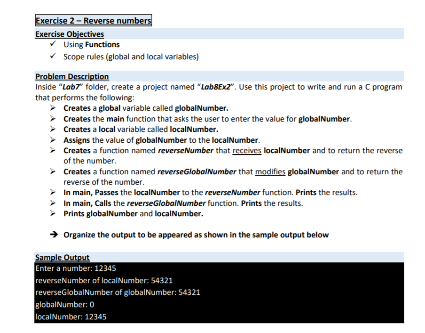Click the 'Enter a number: 12345' output line
The width and height of the screenshot is (425, 333).
point(76,268)
